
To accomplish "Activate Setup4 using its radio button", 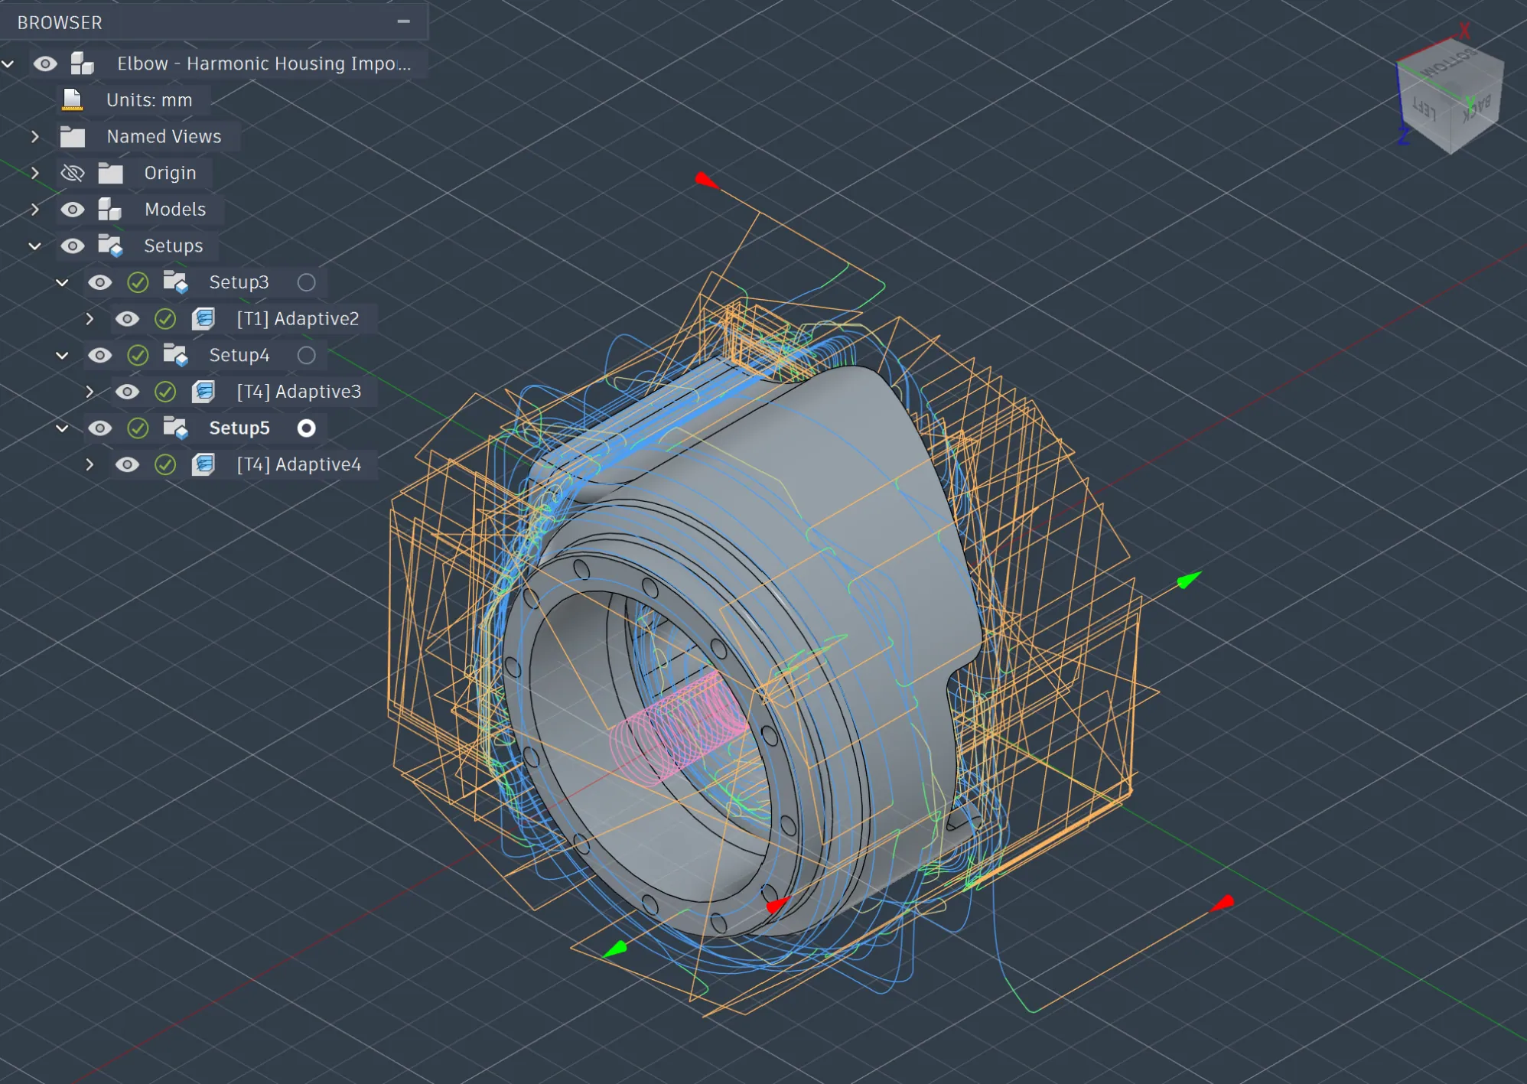I will point(306,355).
